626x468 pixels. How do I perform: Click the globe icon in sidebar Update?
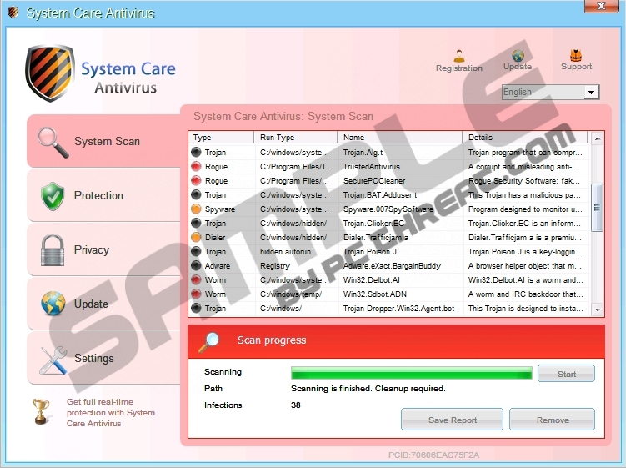tap(53, 304)
